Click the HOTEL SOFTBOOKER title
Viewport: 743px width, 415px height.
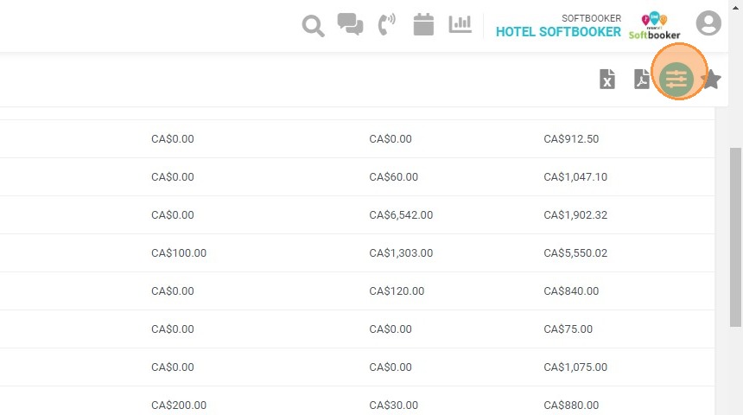pyautogui.click(x=558, y=32)
